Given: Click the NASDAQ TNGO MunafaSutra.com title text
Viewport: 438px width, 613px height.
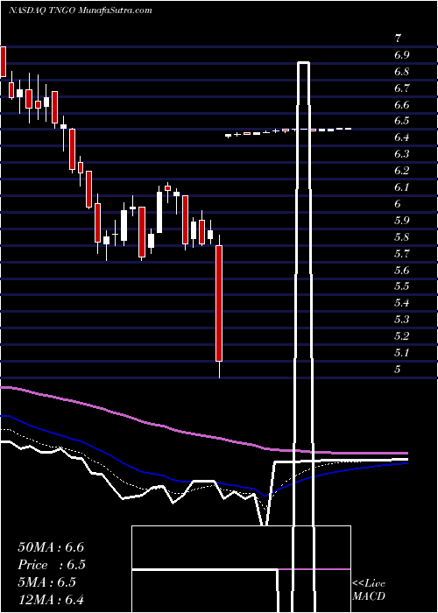Looking at the screenshot, I should tap(81, 11).
